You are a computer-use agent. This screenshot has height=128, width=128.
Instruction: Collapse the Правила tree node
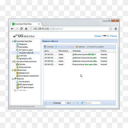coord(12,79)
